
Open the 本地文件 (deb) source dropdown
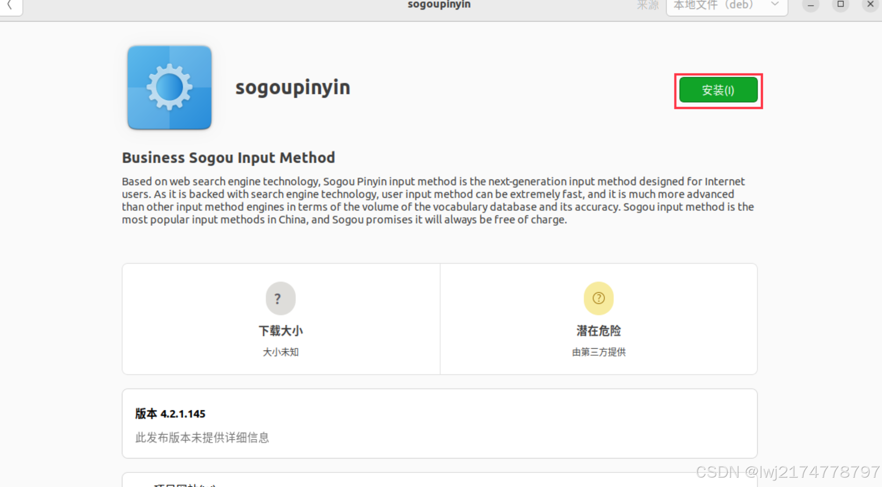click(x=727, y=6)
